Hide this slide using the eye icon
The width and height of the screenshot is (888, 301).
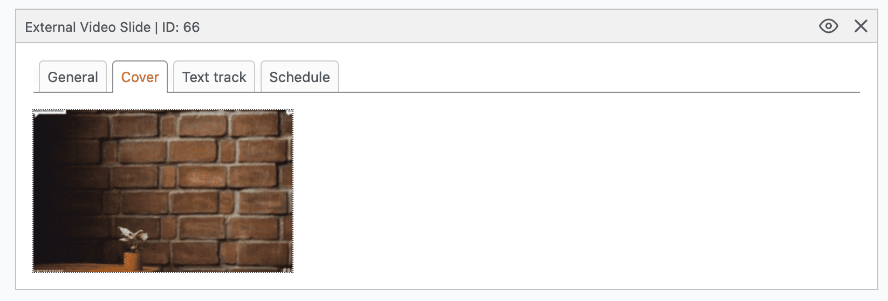[828, 26]
